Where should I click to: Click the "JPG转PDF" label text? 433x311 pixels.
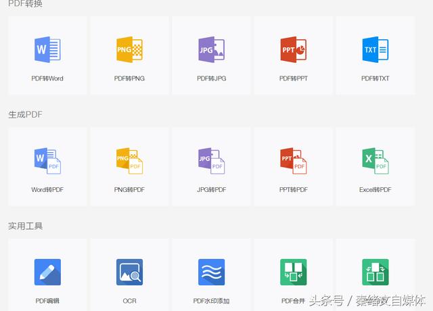pyautogui.click(x=212, y=189)
